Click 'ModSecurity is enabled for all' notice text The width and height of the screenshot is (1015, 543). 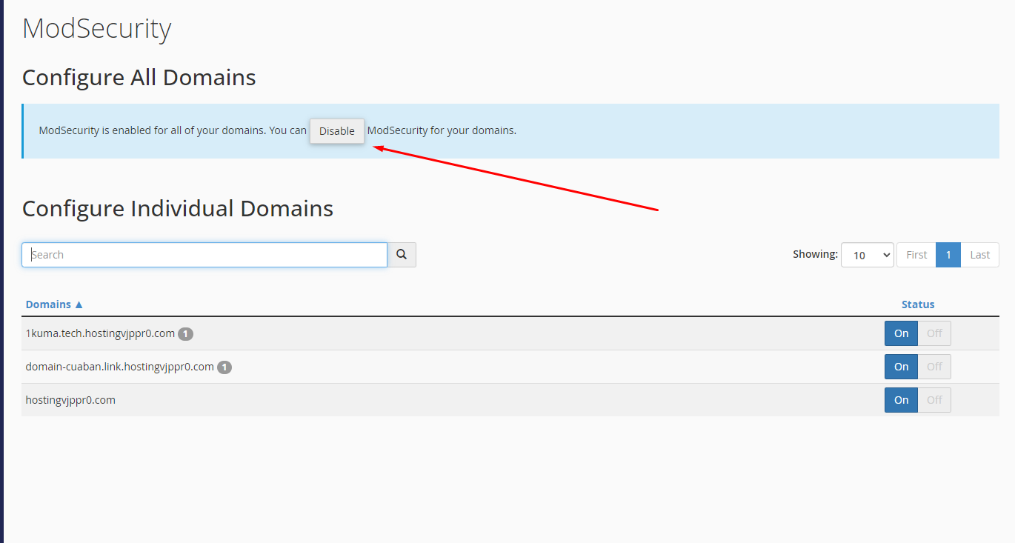[173, 130]
